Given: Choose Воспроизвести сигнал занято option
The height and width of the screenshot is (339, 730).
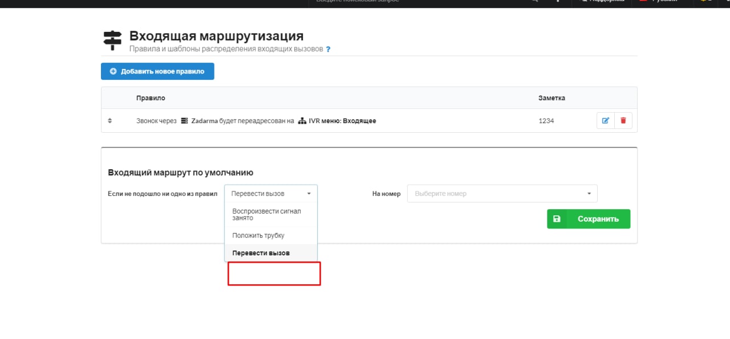Looking at the screenshot, I should [271, 214].
